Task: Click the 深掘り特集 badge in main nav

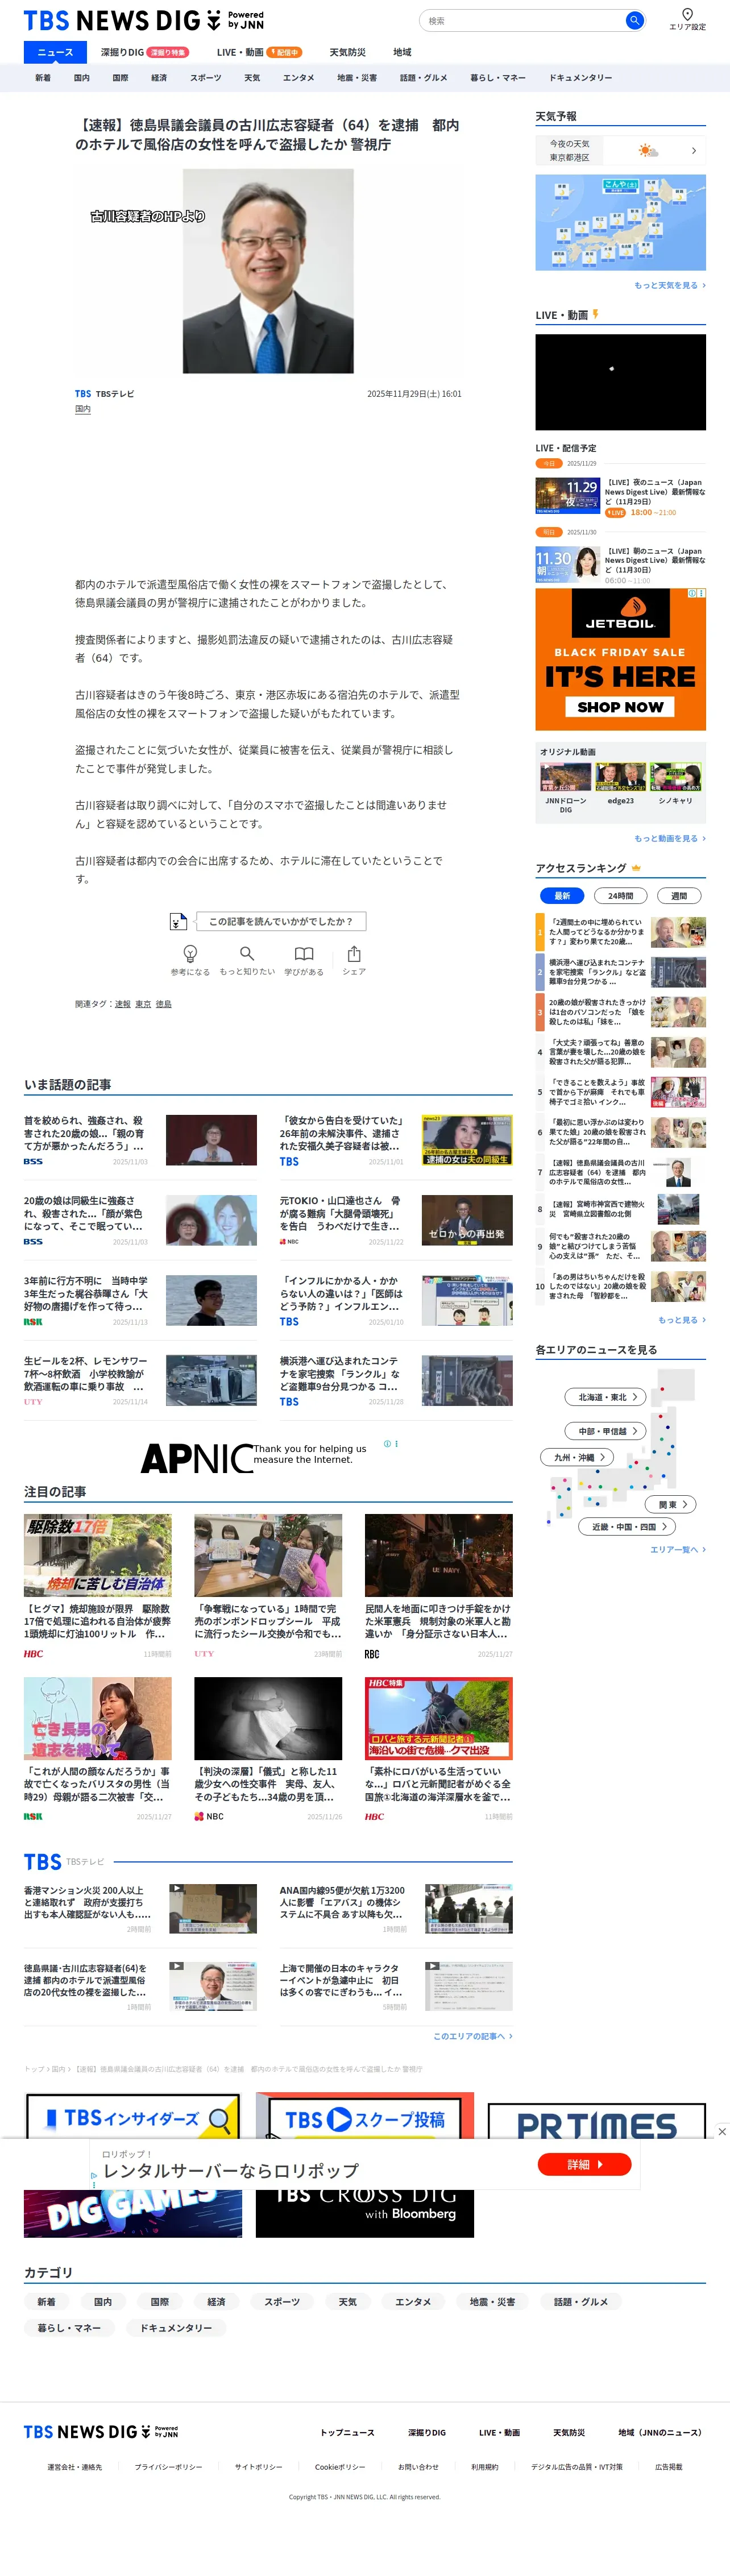Action: (168, 52)
